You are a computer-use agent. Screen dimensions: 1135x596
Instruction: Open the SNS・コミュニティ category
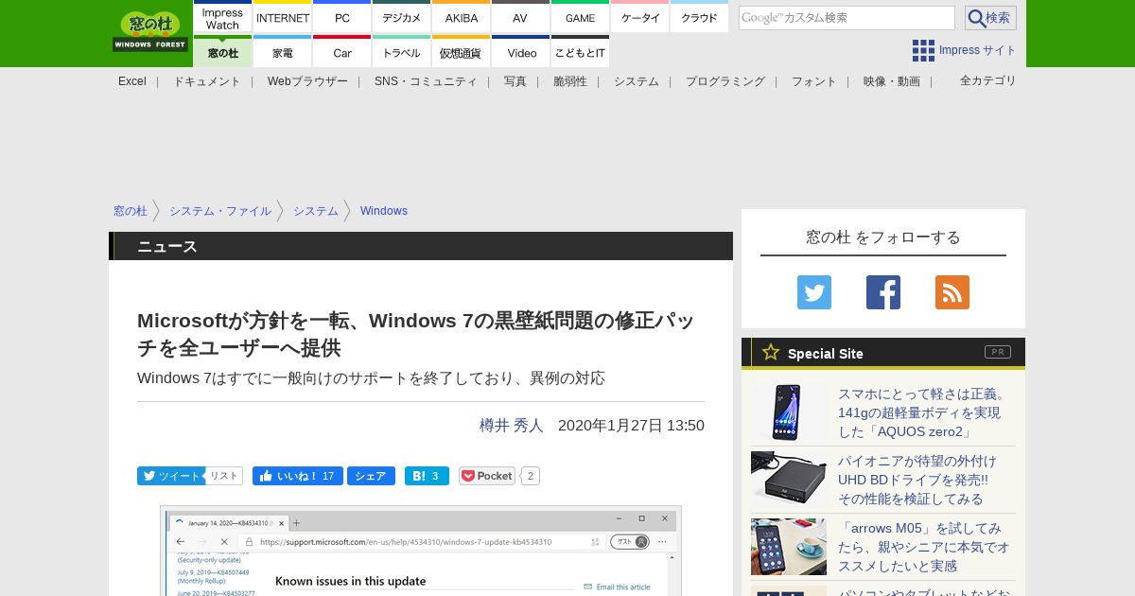pos(426,81)
